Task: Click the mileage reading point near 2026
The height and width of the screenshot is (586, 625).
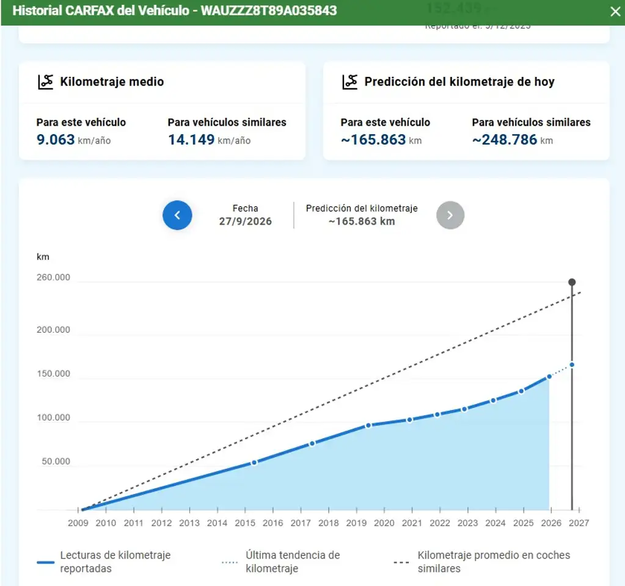Action: [549, 377]
